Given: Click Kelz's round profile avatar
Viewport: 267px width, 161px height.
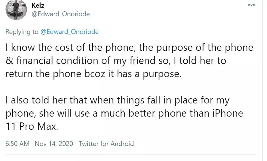Looking at the screenshot, I should coord(16,10).
